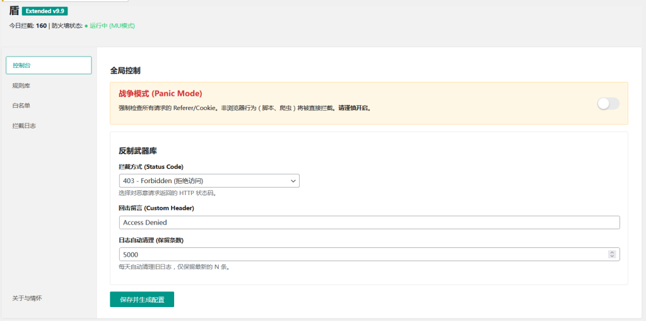The width and height of the screenshot is (646, 321).
Task: Focus the 回击留言 Access Denied text field
Action: click(369, 223)
